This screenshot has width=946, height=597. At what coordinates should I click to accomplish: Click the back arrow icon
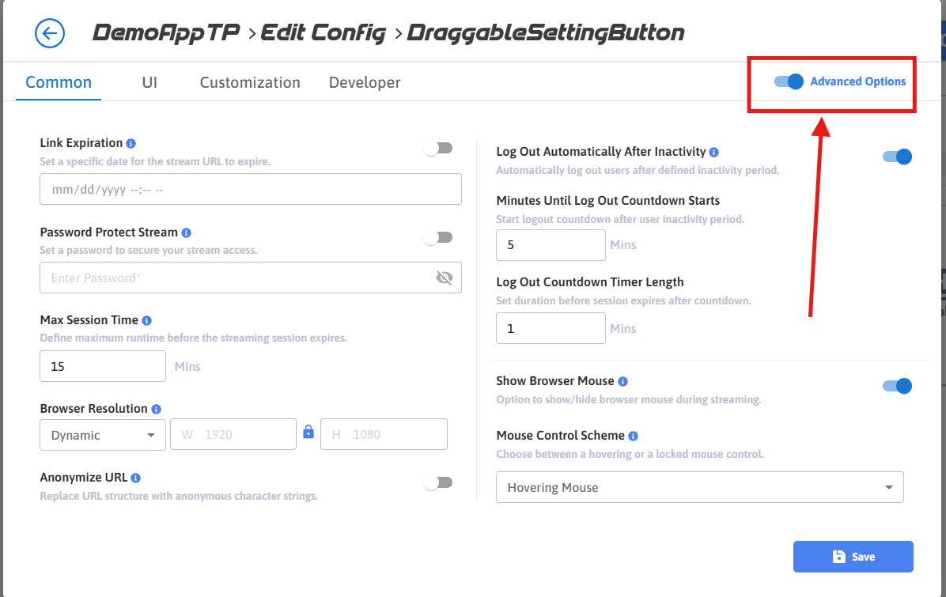coord(50,33)
